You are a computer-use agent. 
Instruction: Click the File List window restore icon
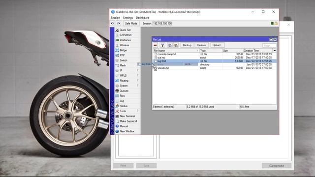271,39
